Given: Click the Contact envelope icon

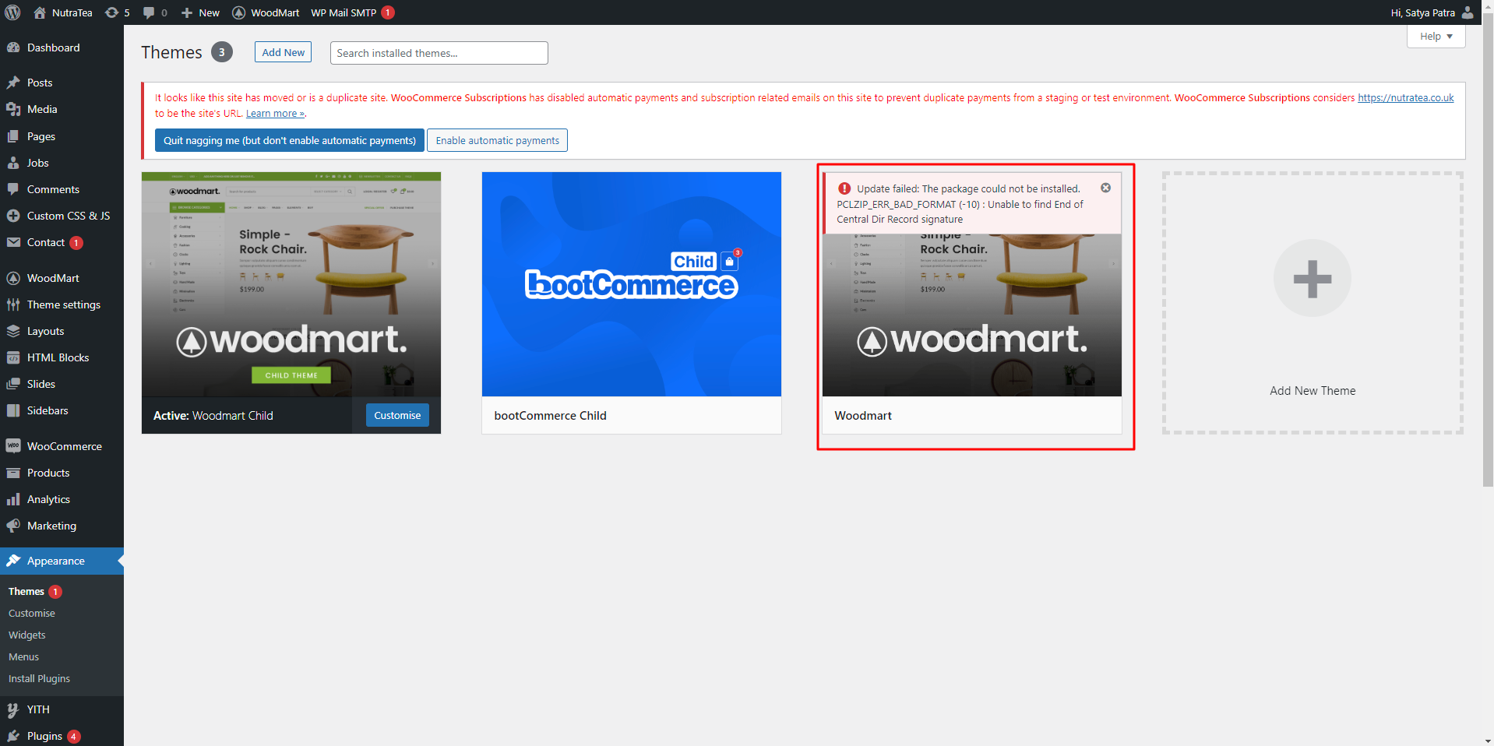Looking at the screenshot, I should coord(13,242).
